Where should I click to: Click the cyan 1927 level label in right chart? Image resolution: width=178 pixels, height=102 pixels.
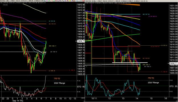(x=146, y=14)
